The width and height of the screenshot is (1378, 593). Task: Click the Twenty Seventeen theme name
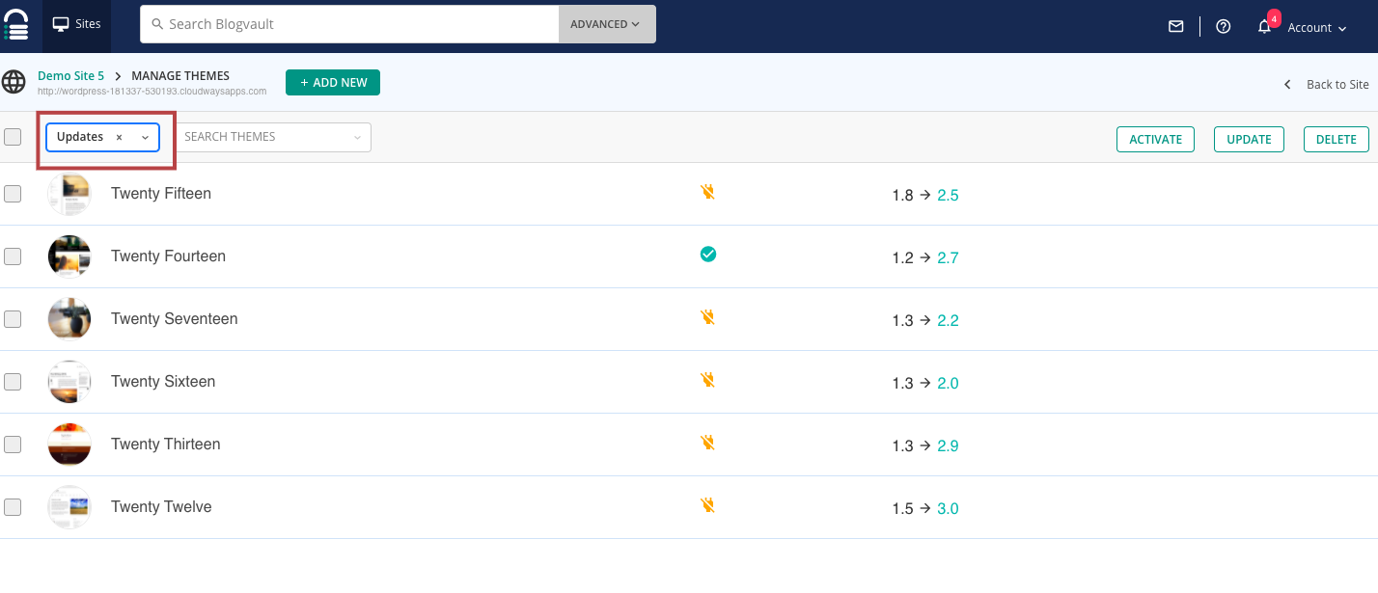(x=174, y=319)
